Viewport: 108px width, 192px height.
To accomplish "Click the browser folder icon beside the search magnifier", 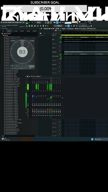I will [x=35, y=136].
